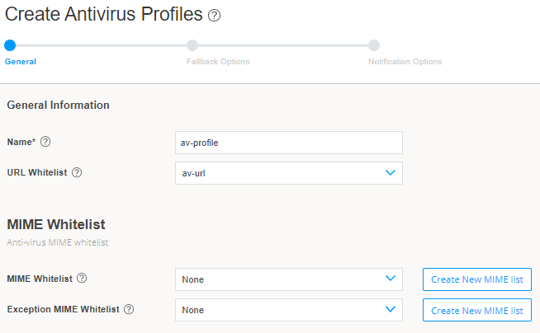Show help for Exception MIME Whitelist
This screenshot has height=333, width=540.
(129, 309)
